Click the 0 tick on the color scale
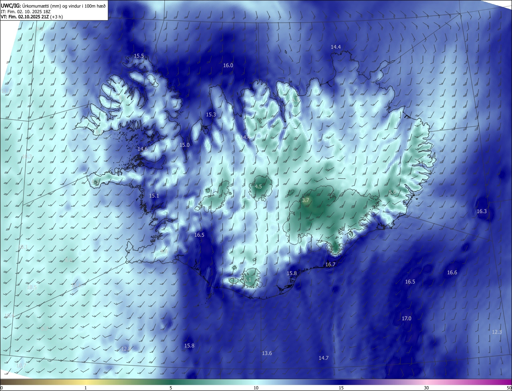 pos(2,388)
